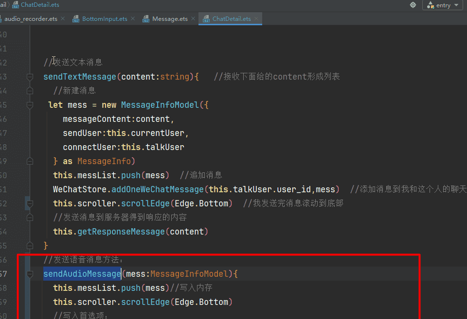Click the fold end marker at sendTextMessage closing brace

click(30, 246)
